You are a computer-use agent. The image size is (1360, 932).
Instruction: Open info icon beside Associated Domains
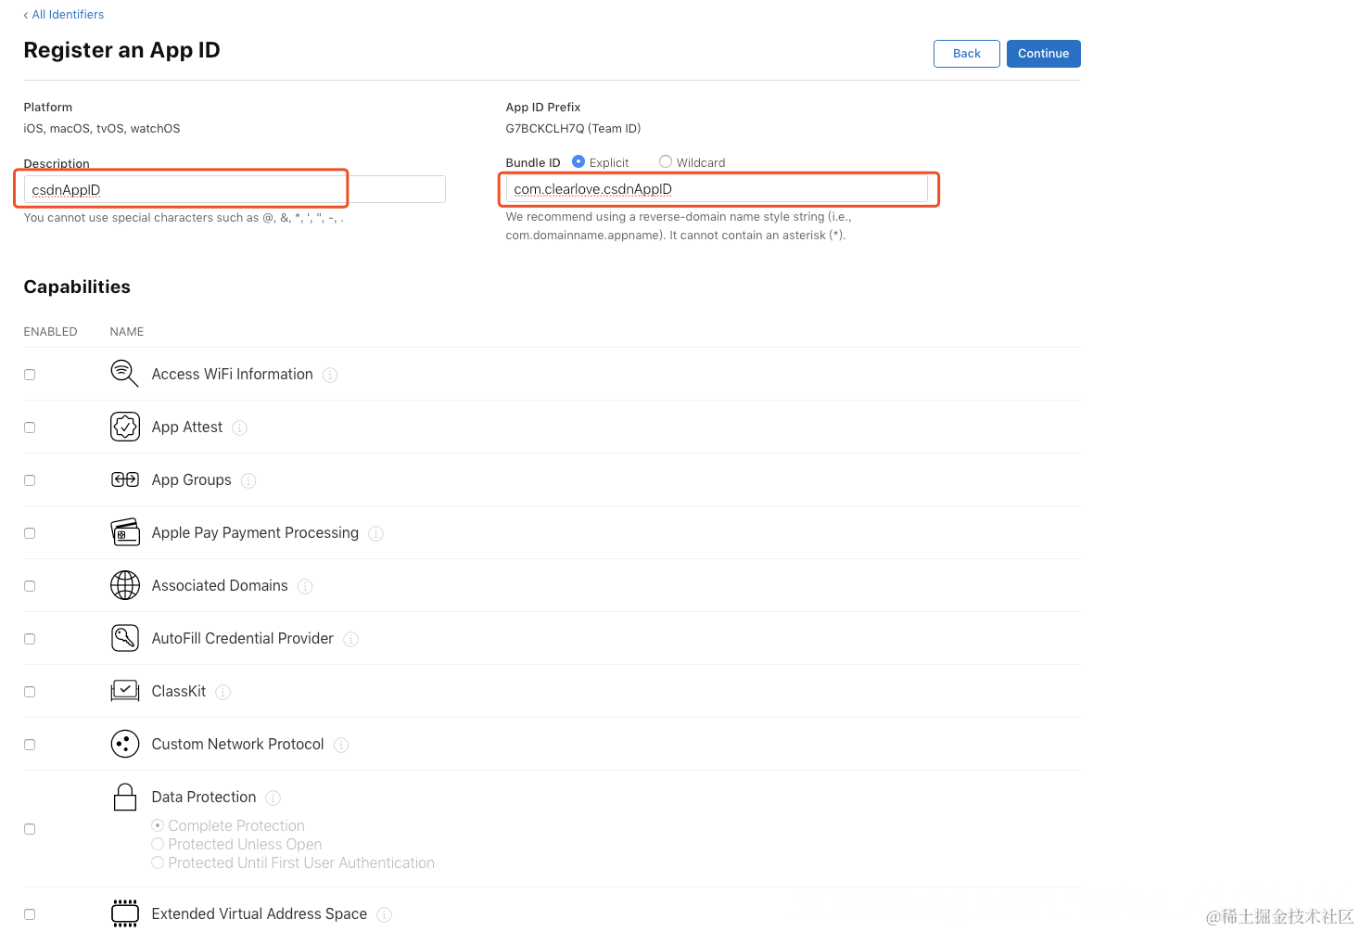pos(305,586)
